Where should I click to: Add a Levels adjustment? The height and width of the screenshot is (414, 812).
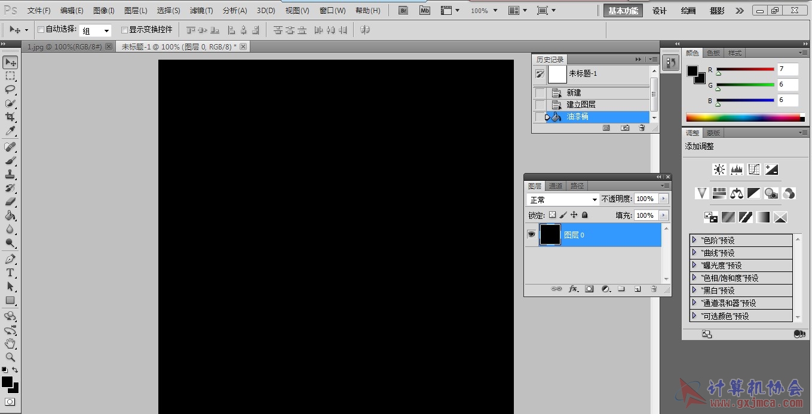point(737,169)
